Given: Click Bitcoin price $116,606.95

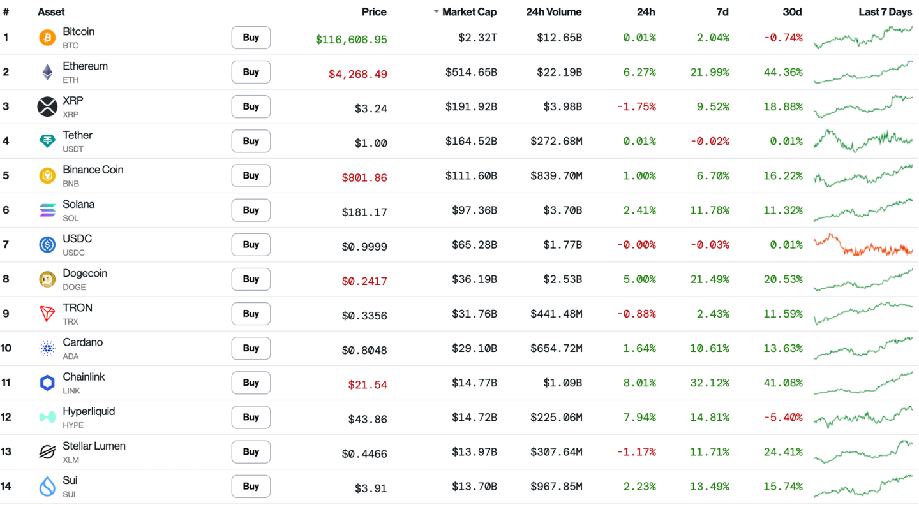Looking at the screenshot, I should 351,40.
